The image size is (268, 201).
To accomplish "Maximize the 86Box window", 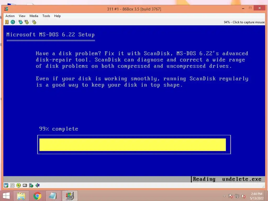I will tap(250, 8).
